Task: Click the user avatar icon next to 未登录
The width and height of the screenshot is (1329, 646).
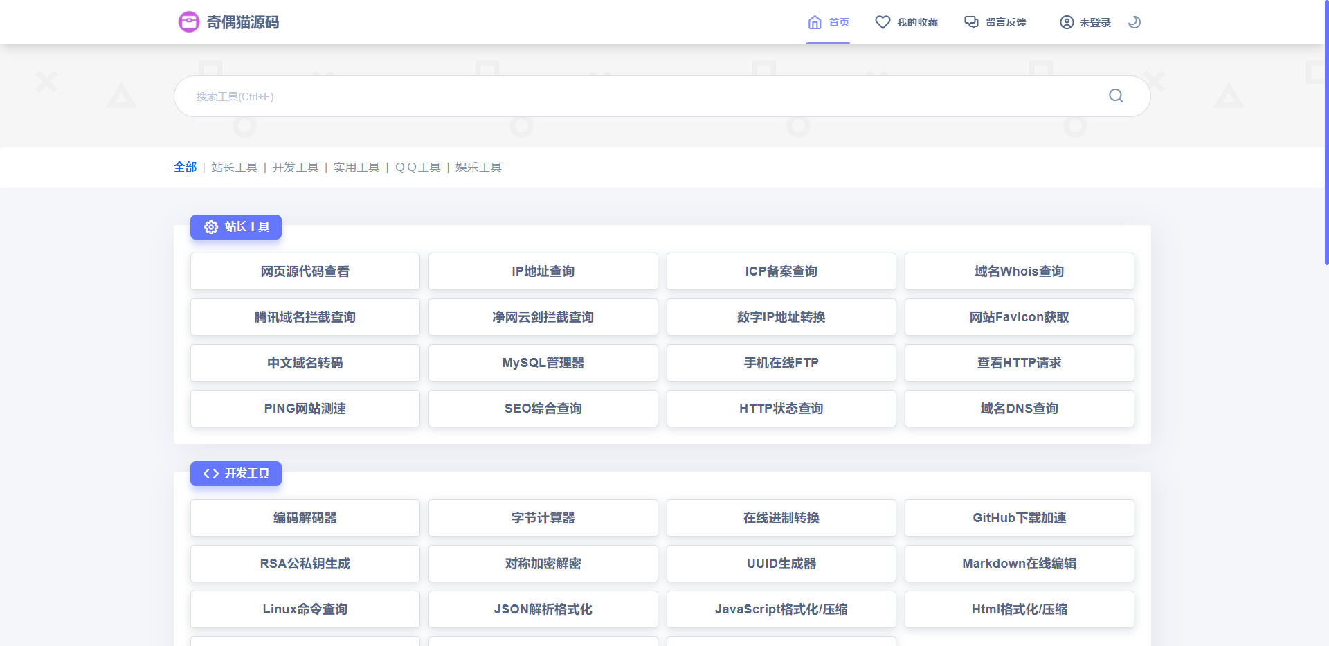Action: 1067,22
